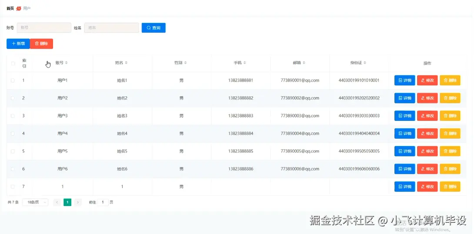The image size is (474, 234).
Task: Open 详情 for row 用户1
Action: tap(404, 81)
